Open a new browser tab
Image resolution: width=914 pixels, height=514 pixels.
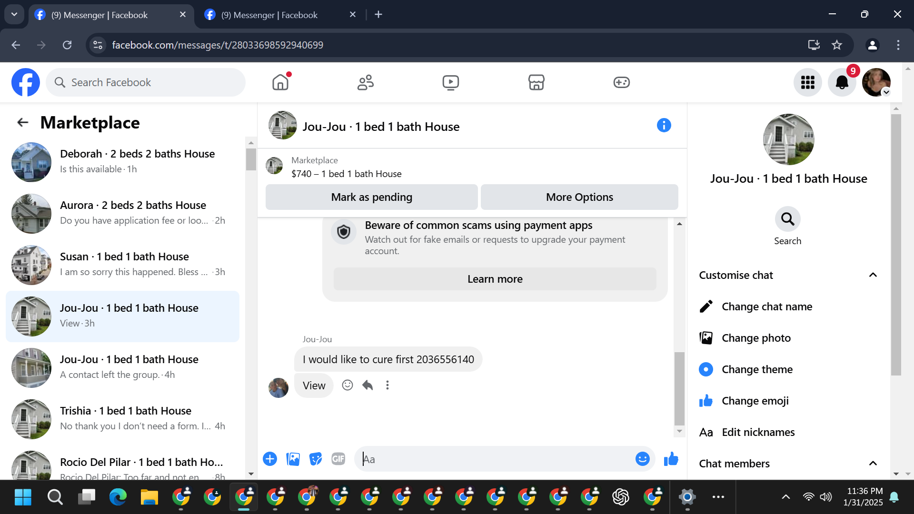pyautogui.click(x=378, y=15)
